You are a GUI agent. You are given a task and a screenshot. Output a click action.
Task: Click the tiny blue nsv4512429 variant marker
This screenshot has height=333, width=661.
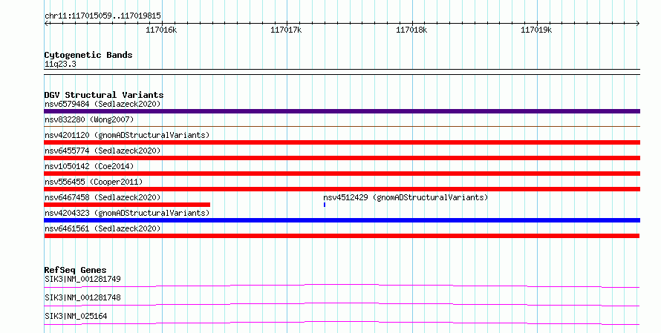[x=324, y=205]
